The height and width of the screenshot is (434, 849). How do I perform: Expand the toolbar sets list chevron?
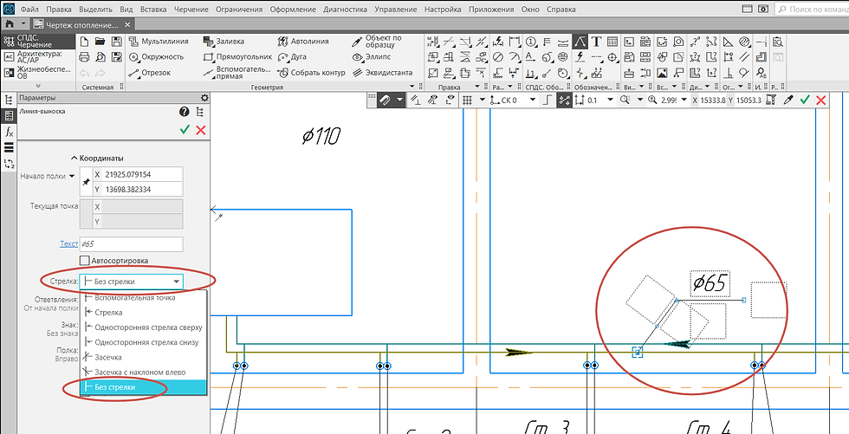coord(38,86)
